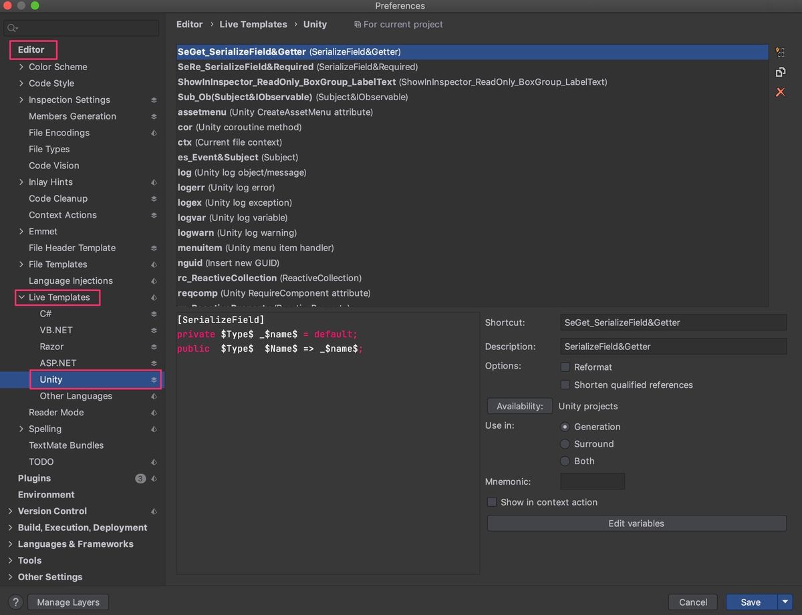Click layer icon beside File Header Template
This screenshot has width=802, height=615.
pyautogui.click(x=154, y=248)
